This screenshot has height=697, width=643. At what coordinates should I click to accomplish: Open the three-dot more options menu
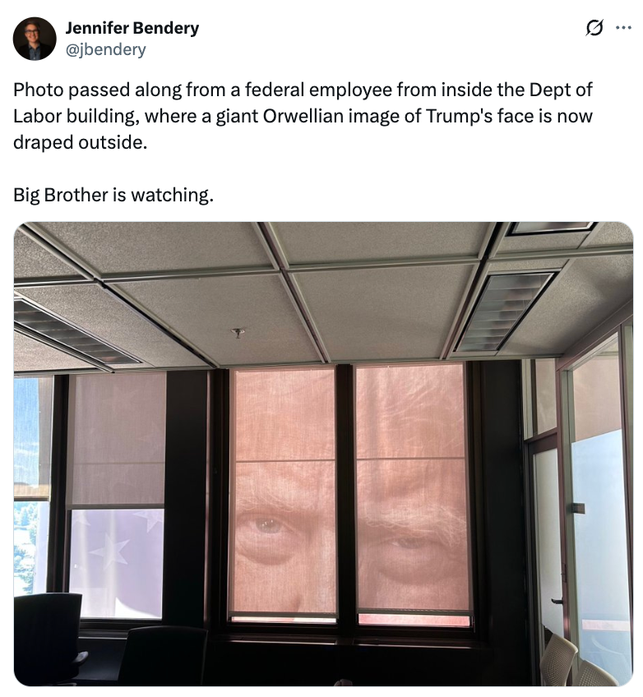click(623, 28)
